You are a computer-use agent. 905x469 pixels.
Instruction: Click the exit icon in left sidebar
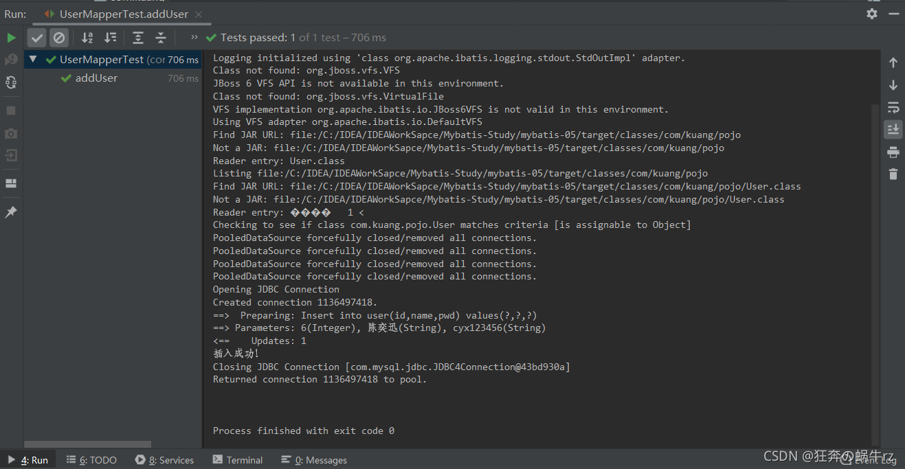(11, 156)
